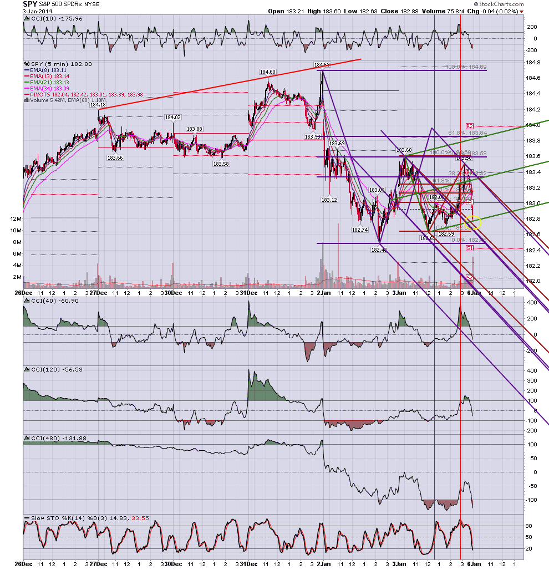Click the CCI(10) -175.96 label
The height and width of the screenshot is (570, 549).
click(57, 18)
